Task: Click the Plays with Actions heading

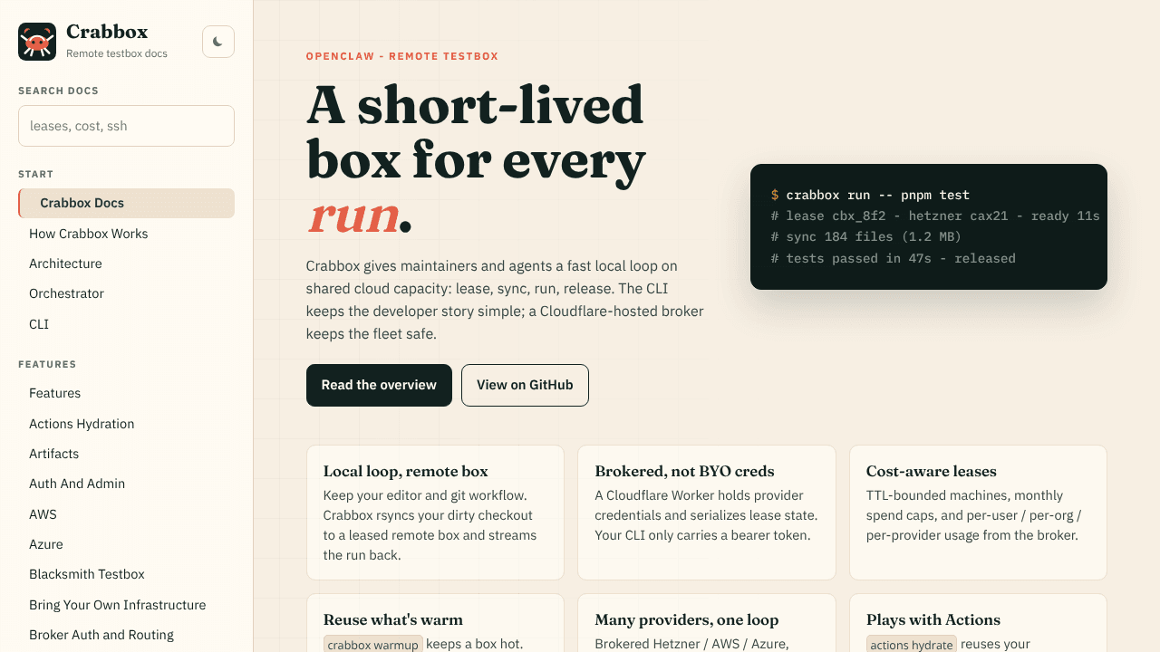Action: tap(933, 619)
